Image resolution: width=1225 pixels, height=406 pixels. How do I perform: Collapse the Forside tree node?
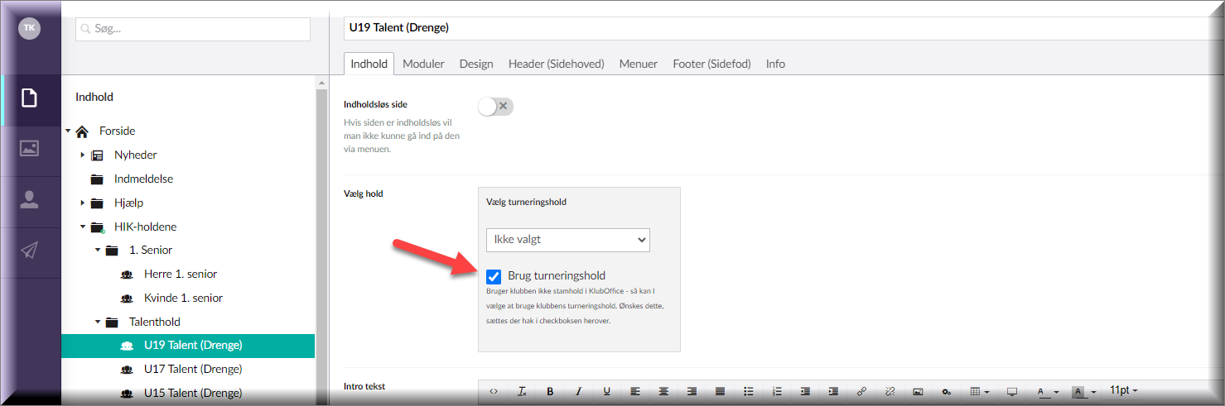(67, 131)
